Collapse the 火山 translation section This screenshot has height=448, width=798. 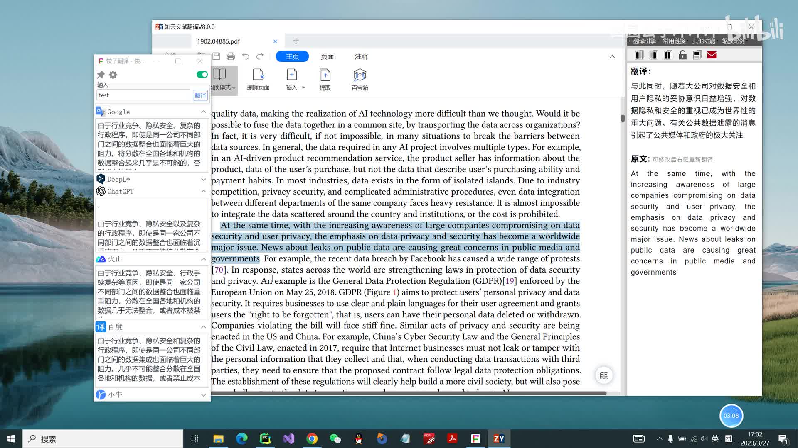(204, 259)
